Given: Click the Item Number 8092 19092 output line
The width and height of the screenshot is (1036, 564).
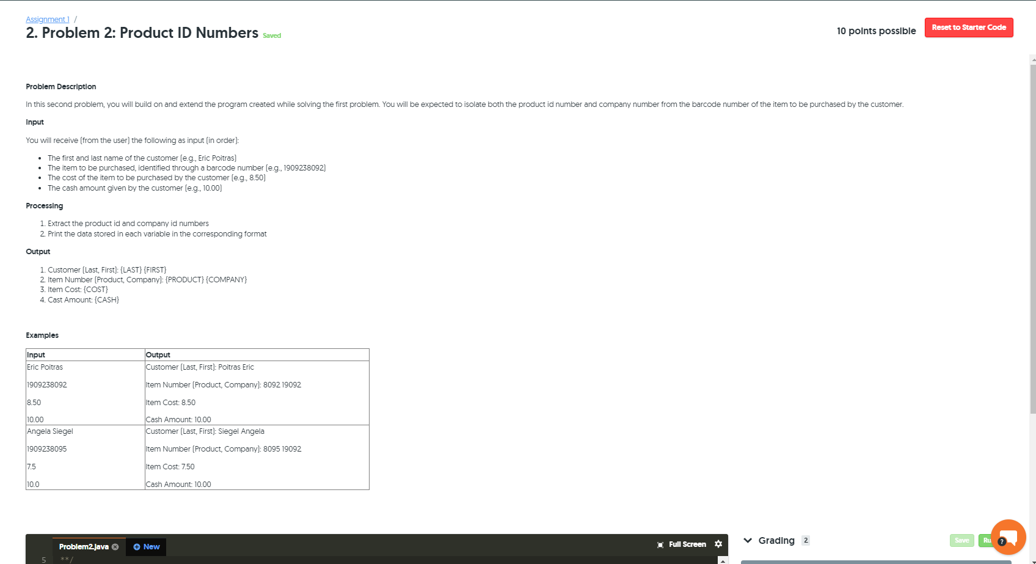Looking at the screenshot, I should (224, 385).
